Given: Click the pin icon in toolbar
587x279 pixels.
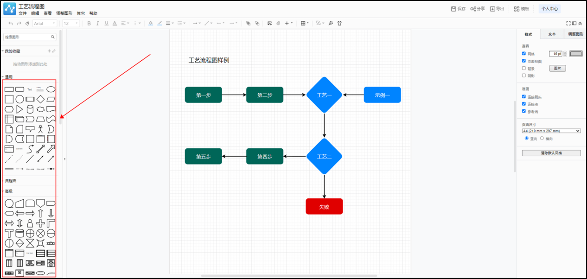Looking at the screenshot, I should [x=331, y=23].
